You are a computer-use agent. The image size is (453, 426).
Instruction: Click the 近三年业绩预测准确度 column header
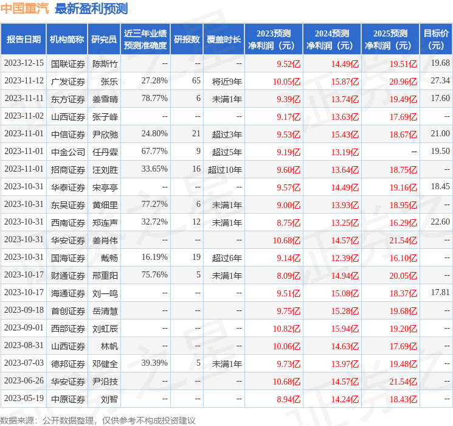(x=145, y=39)
